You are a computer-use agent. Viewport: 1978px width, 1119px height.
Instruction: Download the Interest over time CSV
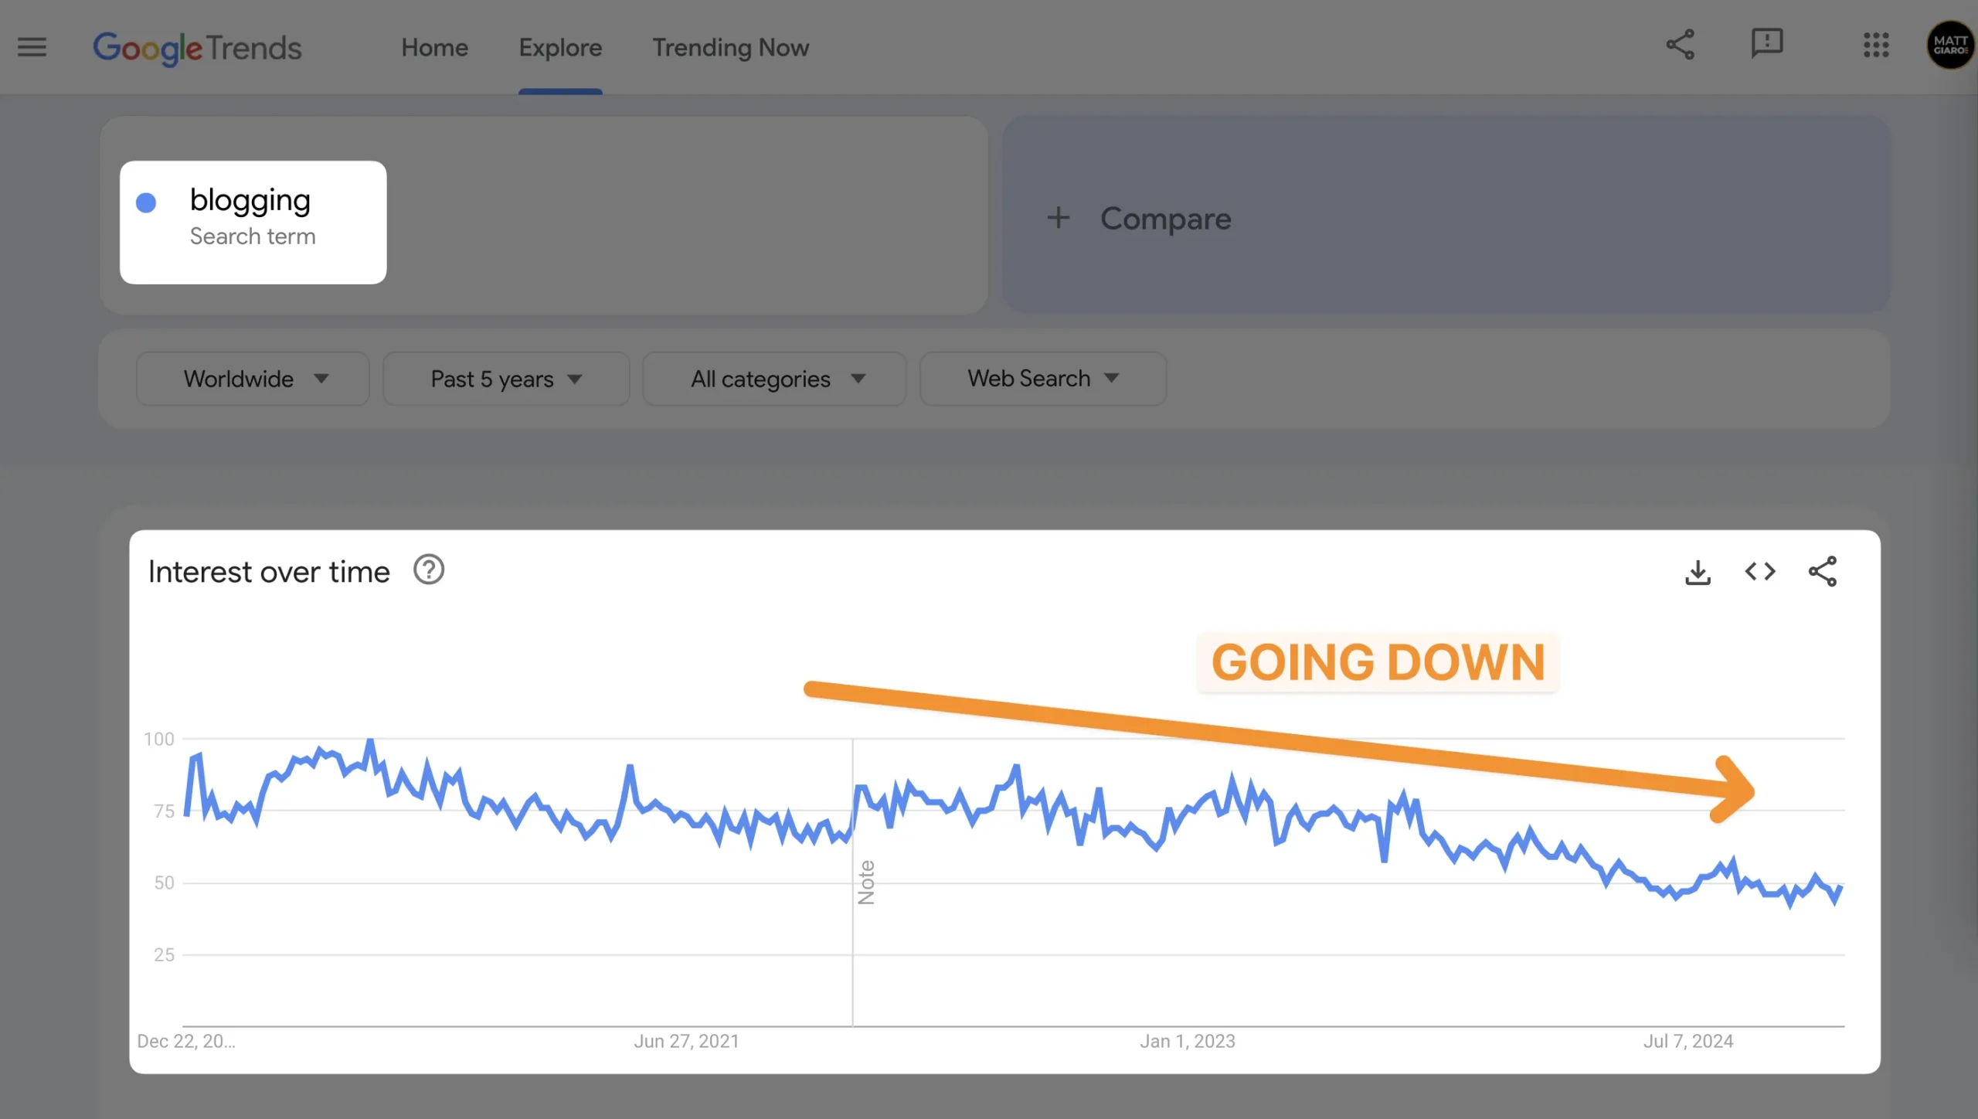click(1698, 572)
